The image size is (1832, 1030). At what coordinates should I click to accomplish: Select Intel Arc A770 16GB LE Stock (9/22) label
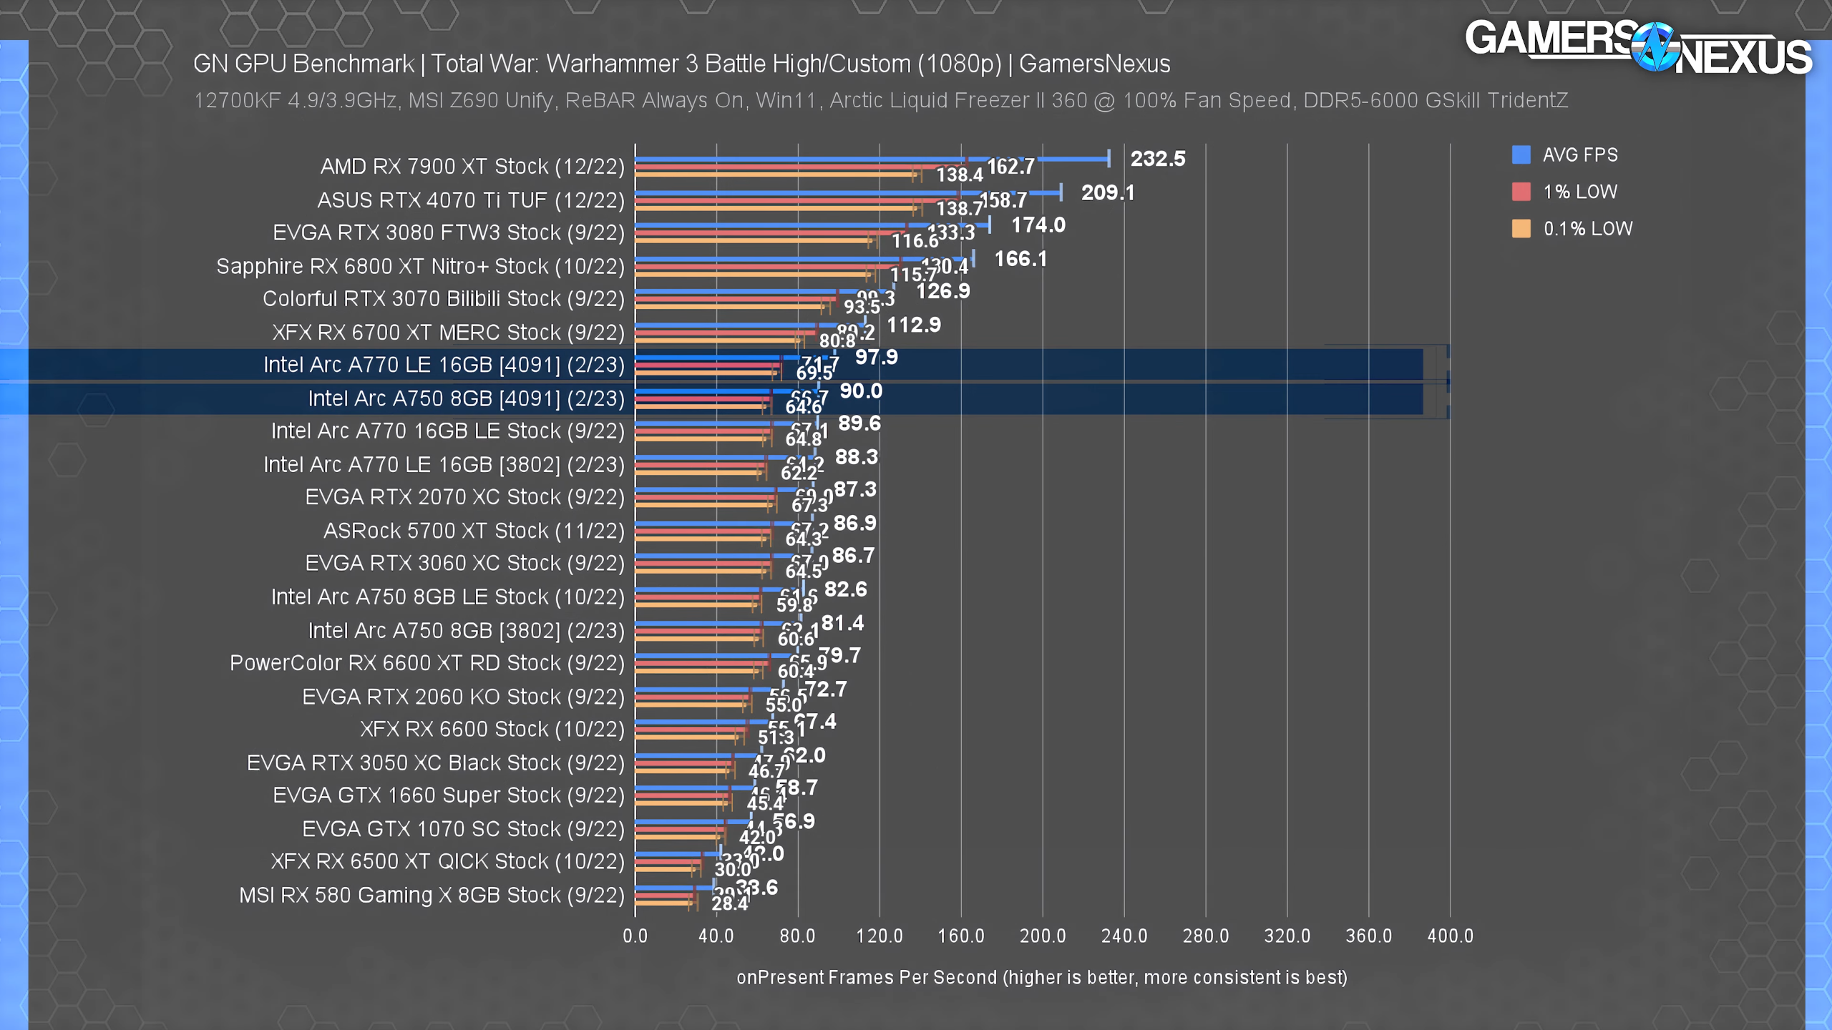(x=447, y=431)
